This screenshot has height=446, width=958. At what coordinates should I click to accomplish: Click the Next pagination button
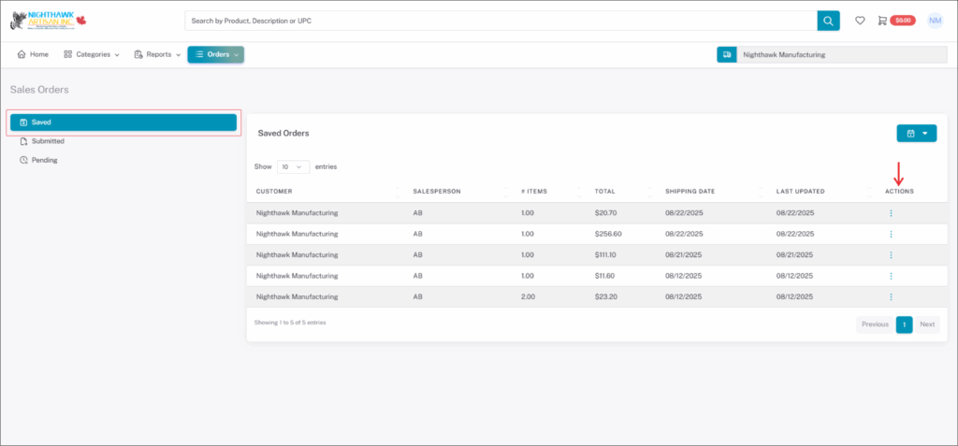tap(926, 324)
